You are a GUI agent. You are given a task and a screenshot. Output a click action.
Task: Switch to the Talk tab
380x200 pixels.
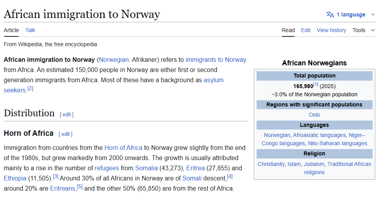(x=30, y=30)
